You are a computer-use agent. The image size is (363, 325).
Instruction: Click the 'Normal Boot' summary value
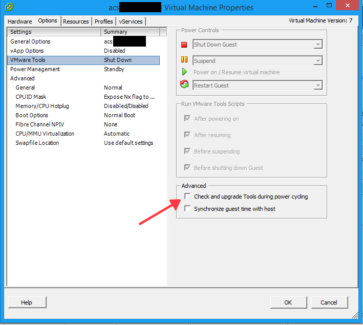tap(119, 115)
